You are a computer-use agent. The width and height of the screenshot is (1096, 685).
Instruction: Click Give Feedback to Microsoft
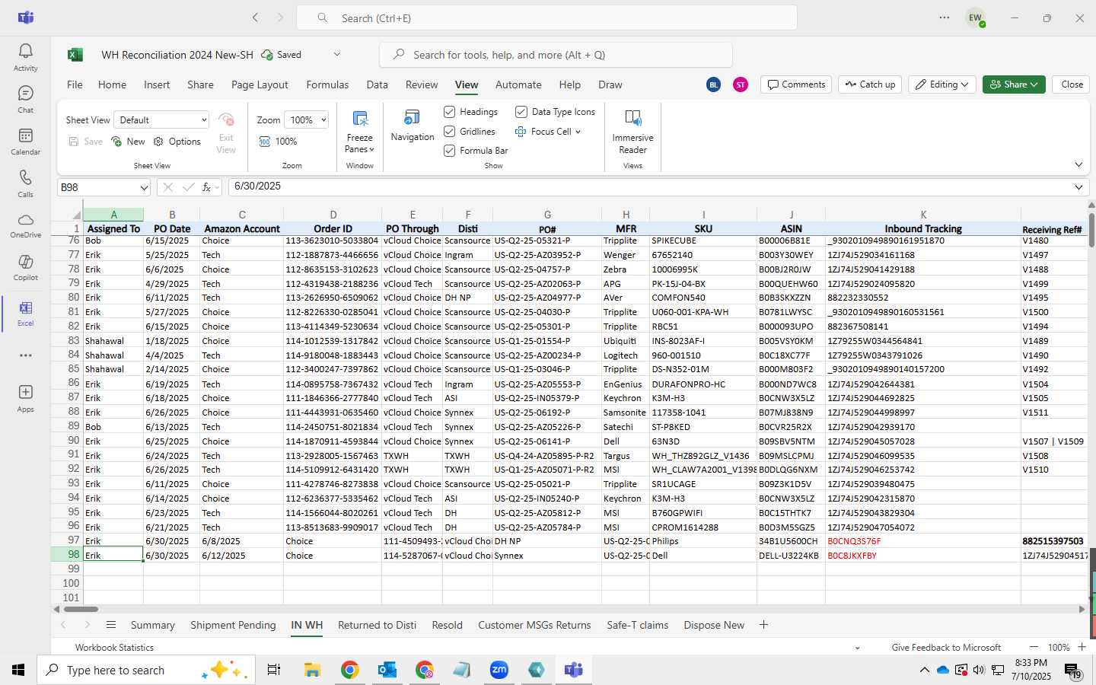pyautogui.click(x=946, y=648)
